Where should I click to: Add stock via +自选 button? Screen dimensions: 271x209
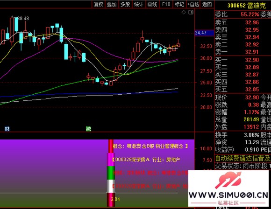click(193, 4)
